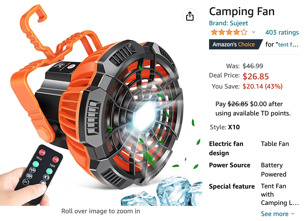Viewport: 308px width, 221px height.
Task: Click the Style: X10 label
Action: [225, 127]
